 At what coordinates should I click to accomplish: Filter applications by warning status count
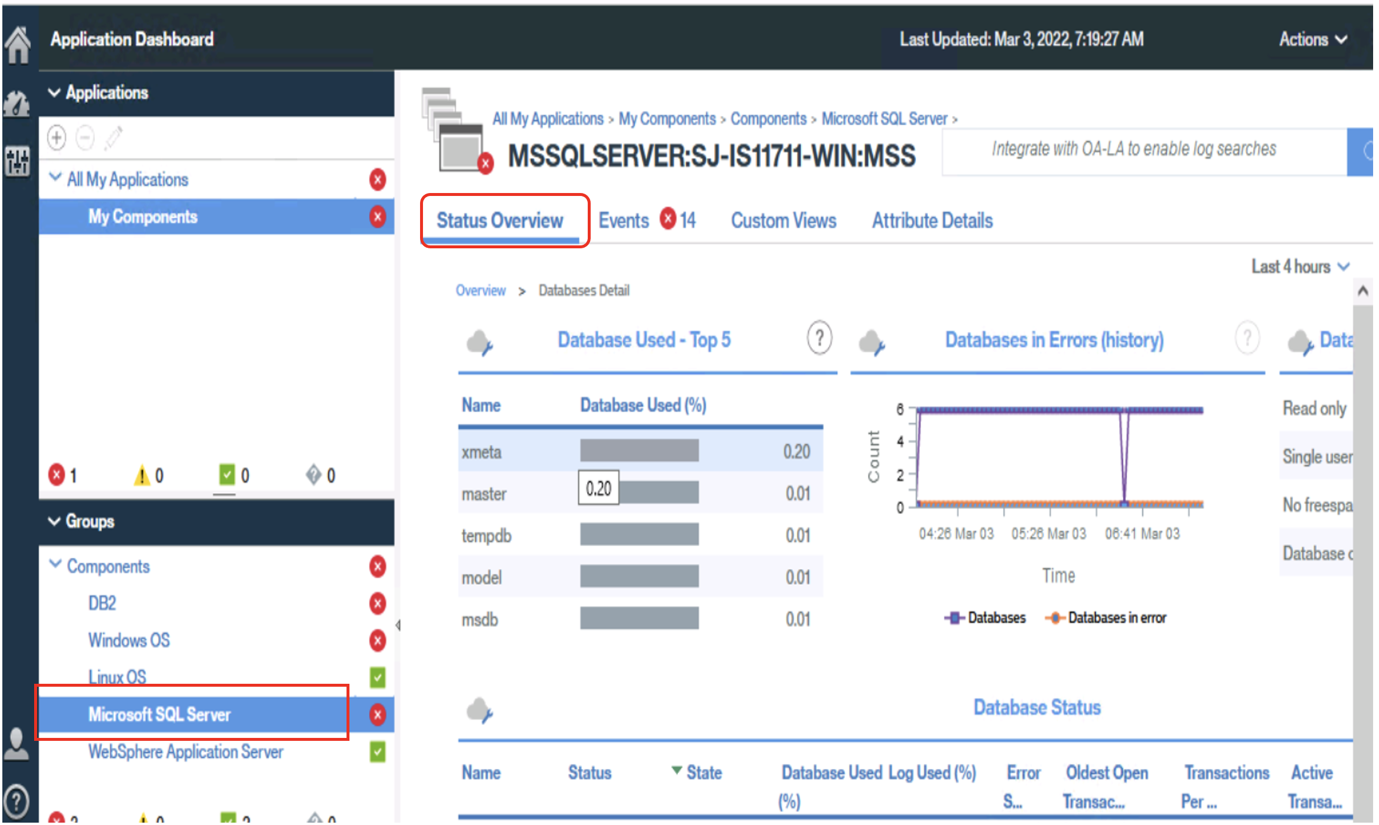tap(149, 475)
